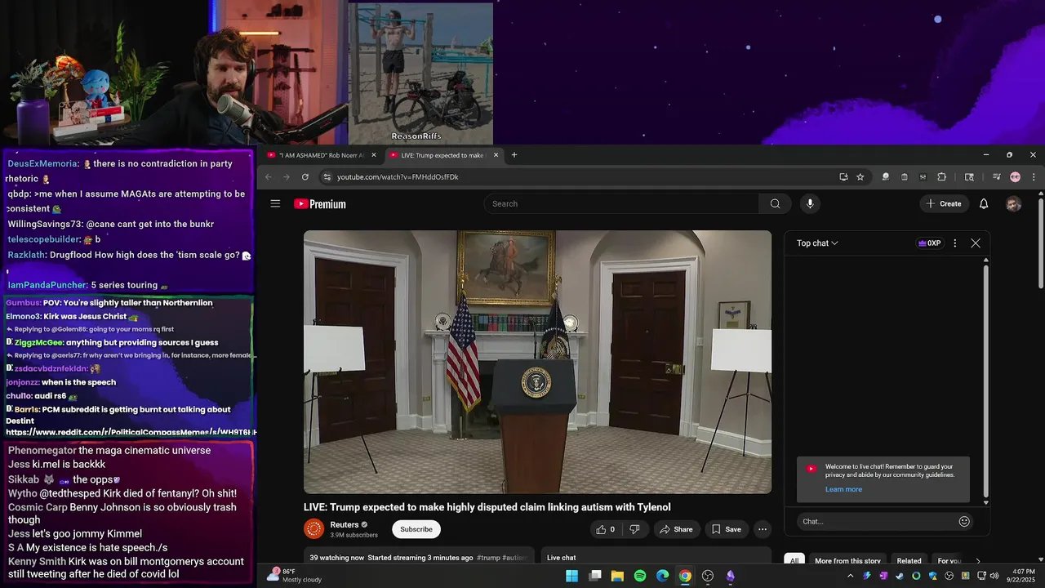Open the YouTube guide hamburger menu
The height and width of the screenshot is (588, 1045).
coord(275,203)
